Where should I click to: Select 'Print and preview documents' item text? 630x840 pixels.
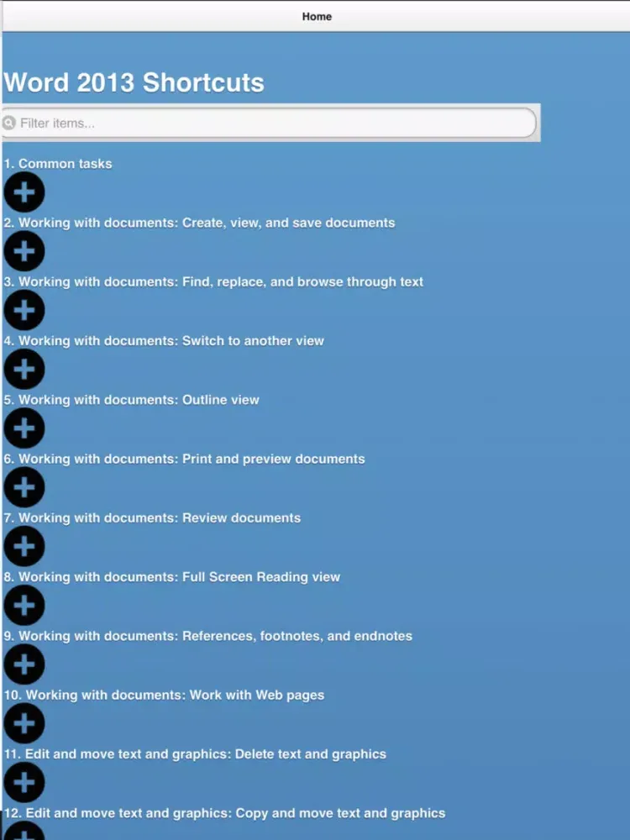pyautogui.click(x=184, y=459)
